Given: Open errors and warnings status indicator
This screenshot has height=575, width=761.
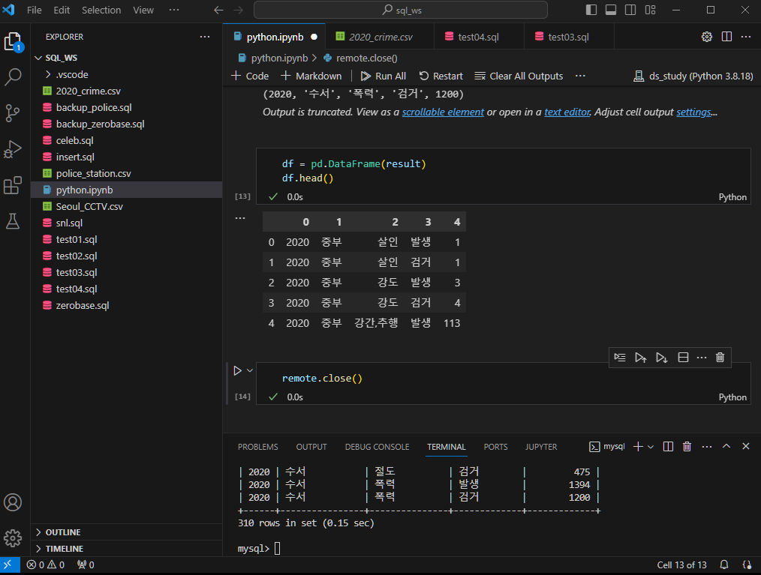Looking at the screenshot, I should pyautogui.click(x=46, y=565).
